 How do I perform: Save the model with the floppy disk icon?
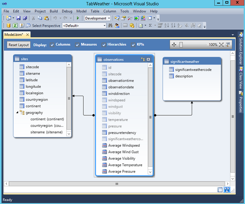pos(19,18)
